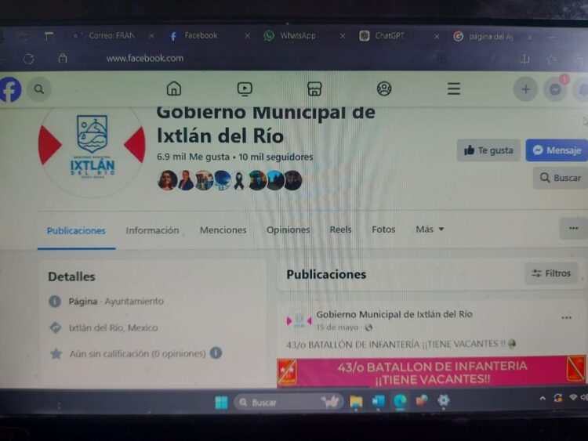Switch to the pagina del Ay browser tab
The width and height of the screenshot is (588, 441).
pyautogui.click(x=491, y=37)
